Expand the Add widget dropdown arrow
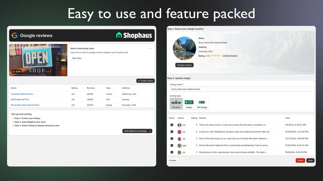 tap(150, 131)
